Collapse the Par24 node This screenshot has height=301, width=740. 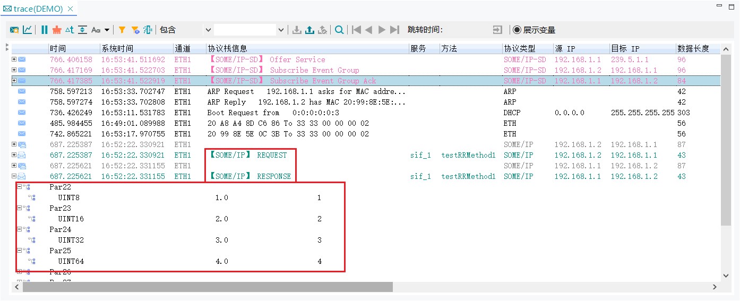[x=20, y=229]
